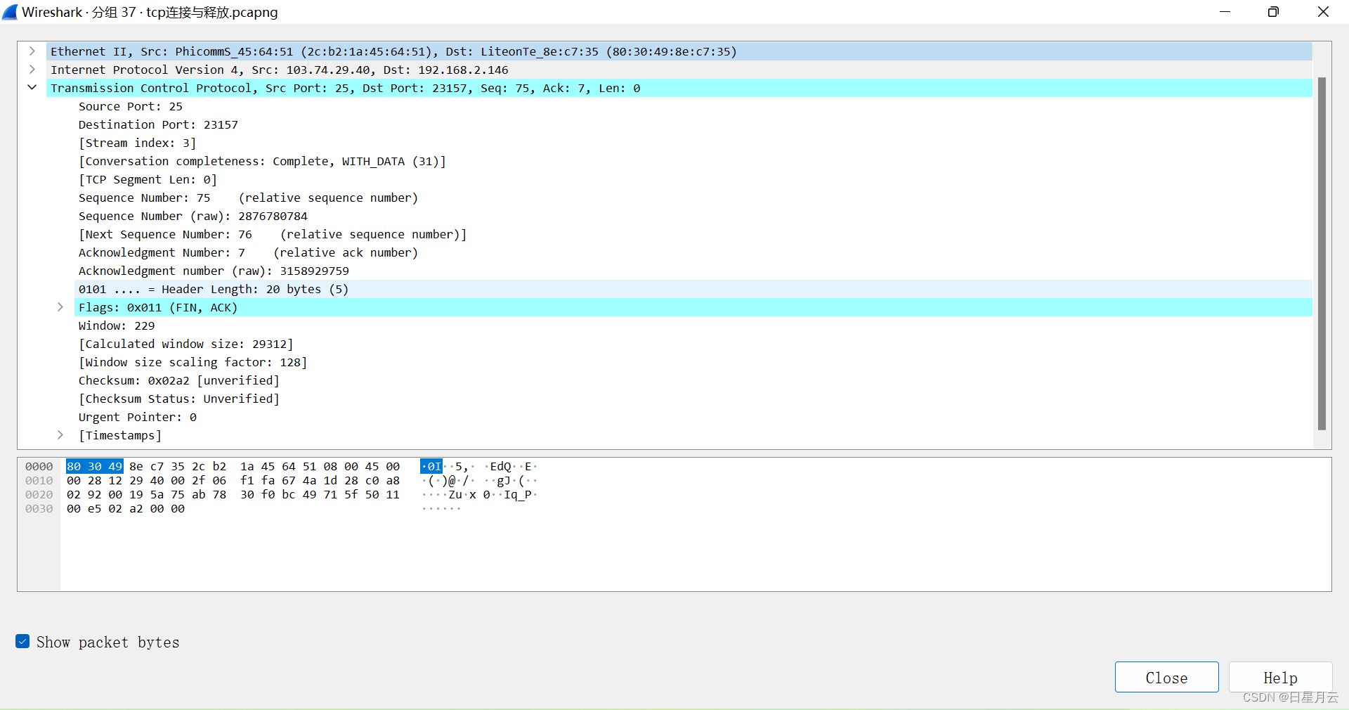Click the Transmission Control Protocol header text
Image resolution: width=1349 pixels, height=710 pixels.
pyautogui.click(x=345, y=88)
